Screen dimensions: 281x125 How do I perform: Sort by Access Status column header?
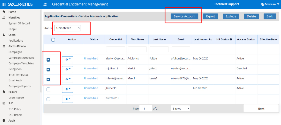pos(246,39)
